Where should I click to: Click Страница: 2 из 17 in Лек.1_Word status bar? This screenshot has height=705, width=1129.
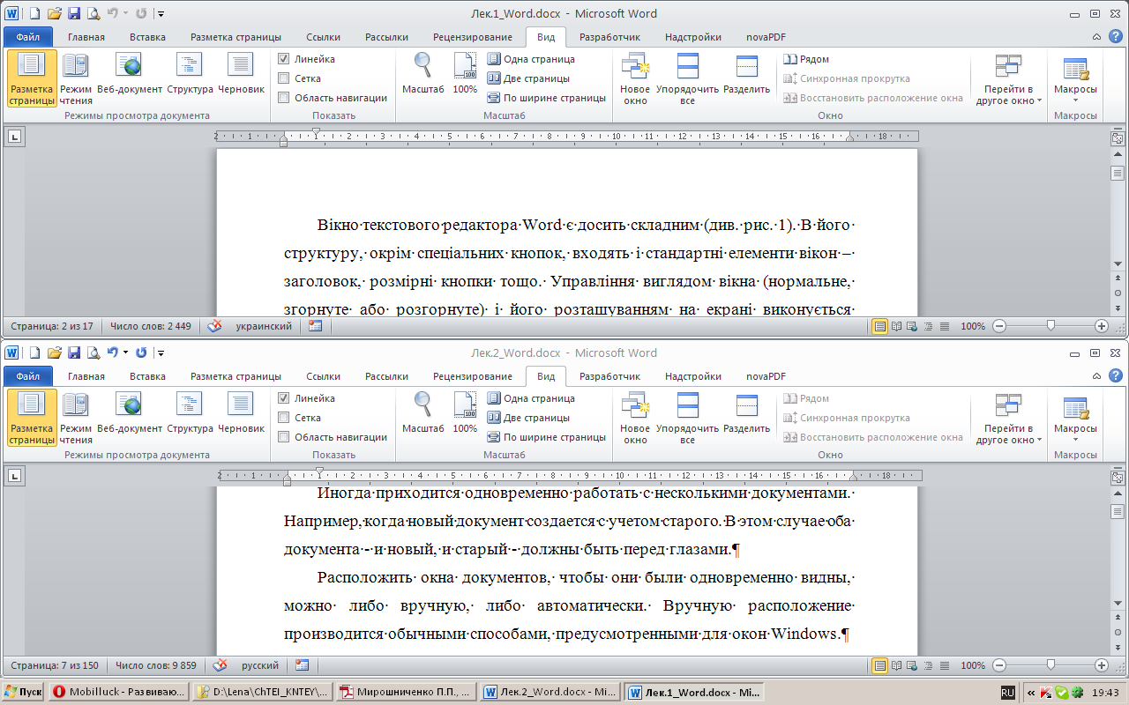click(50, 326)
